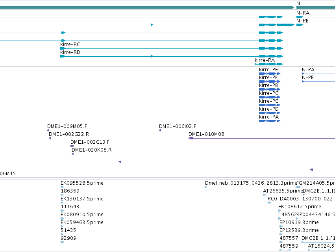Select the kirre-PC protein feature

tap(269, 105)
